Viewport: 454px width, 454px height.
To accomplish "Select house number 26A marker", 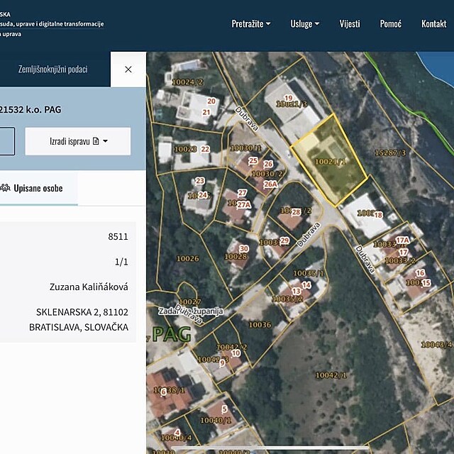I will point(270,184).
